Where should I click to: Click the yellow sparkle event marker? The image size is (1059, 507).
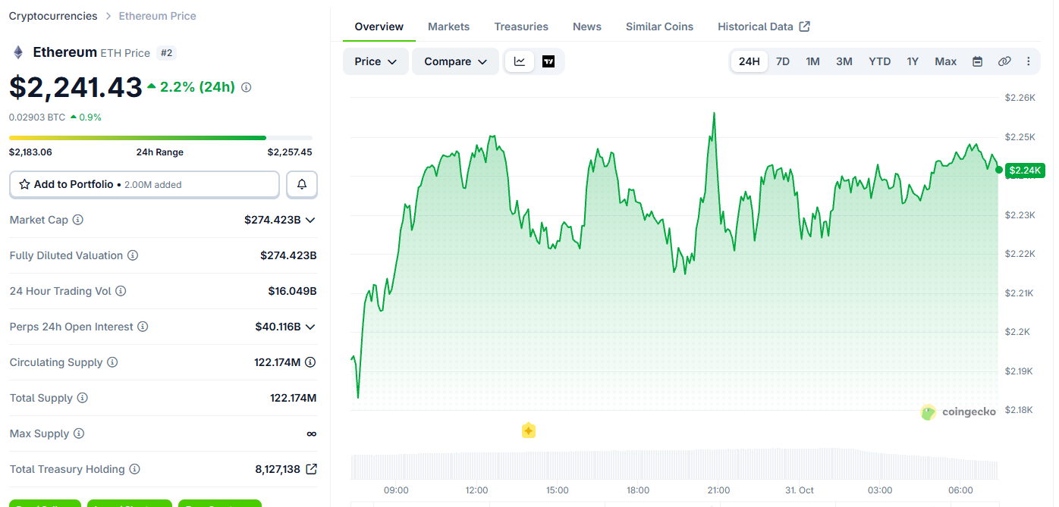(529, 430)
